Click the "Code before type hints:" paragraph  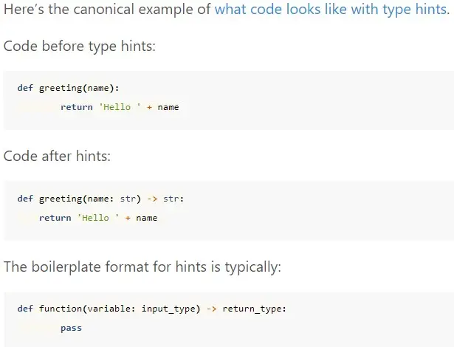coord(80,47)
